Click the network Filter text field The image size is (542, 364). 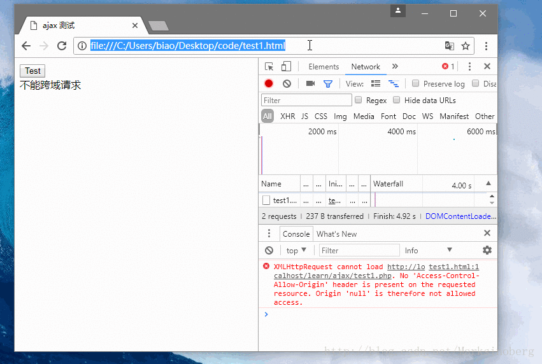[x=306, y=100]
